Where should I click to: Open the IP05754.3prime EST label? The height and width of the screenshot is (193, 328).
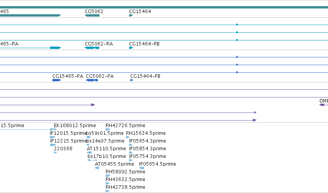[x=148, y=156]
